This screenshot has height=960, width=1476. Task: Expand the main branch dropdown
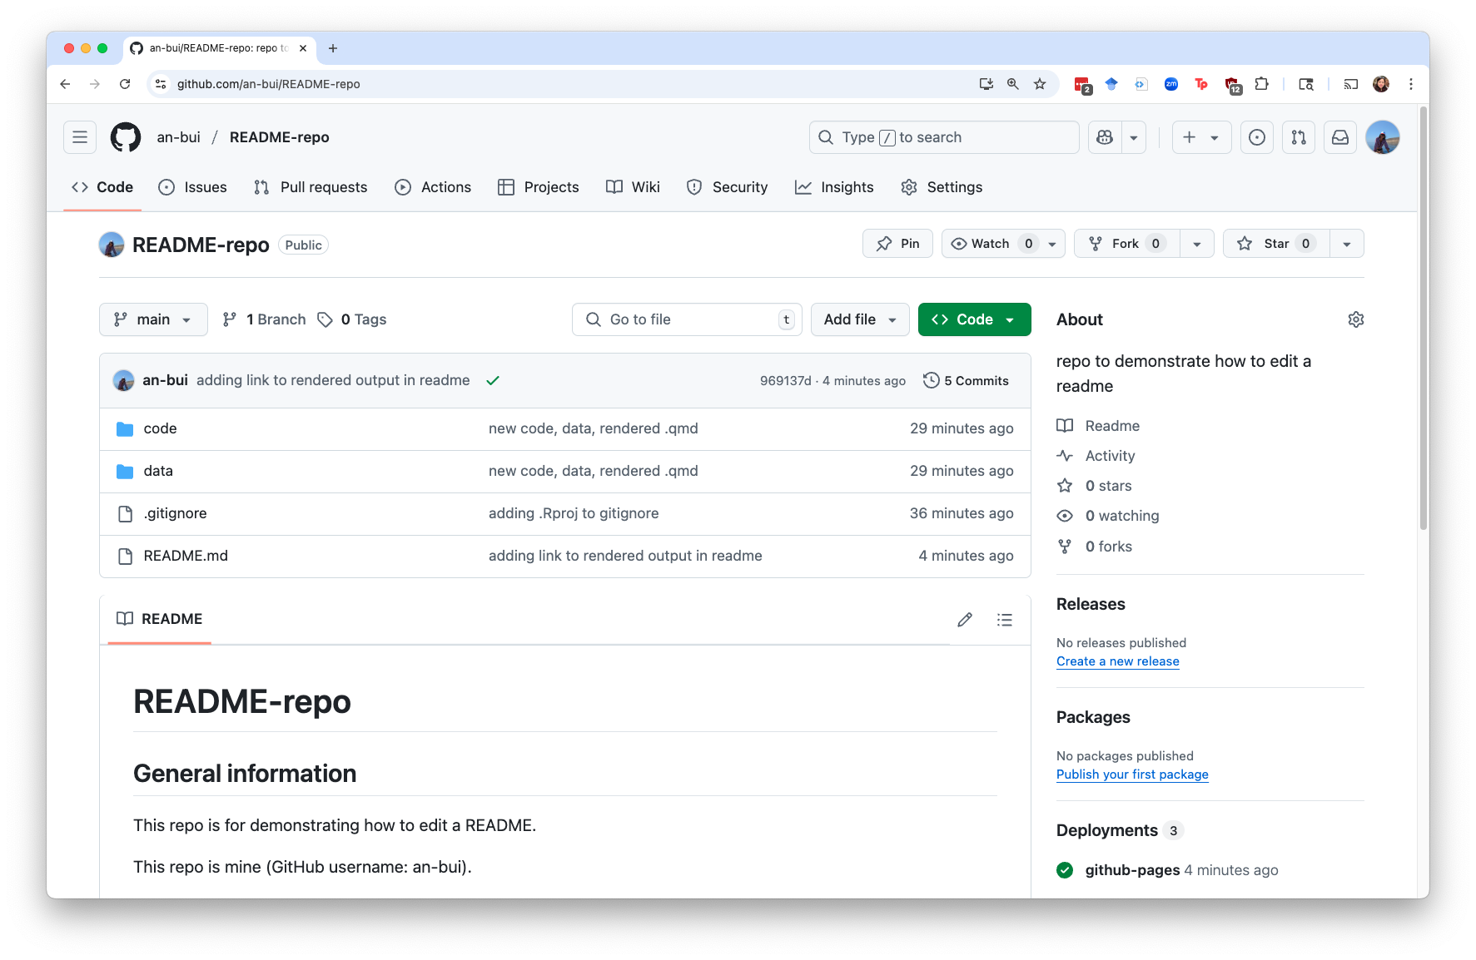(x=153, y=319)
